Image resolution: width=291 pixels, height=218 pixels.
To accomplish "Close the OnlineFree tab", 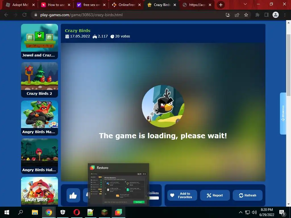I will click(x=140, y=5).
